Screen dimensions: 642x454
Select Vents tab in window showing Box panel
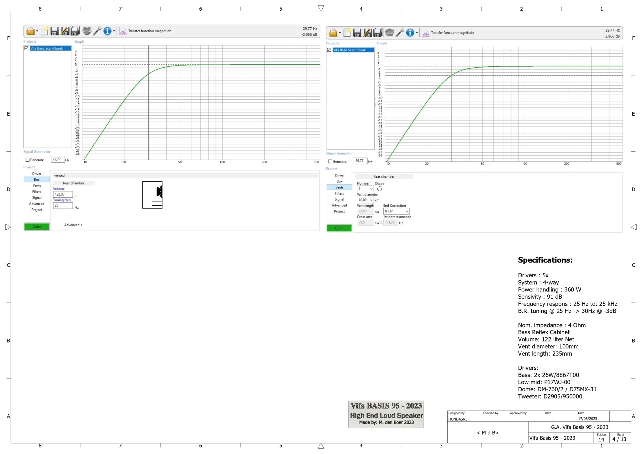[x=37, y=185]
